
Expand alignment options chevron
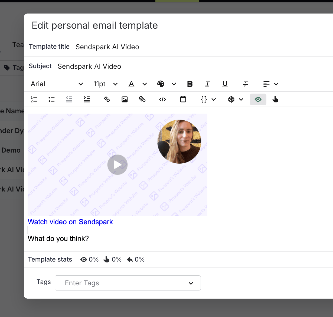pyautogui.click(x=276, y=84)
